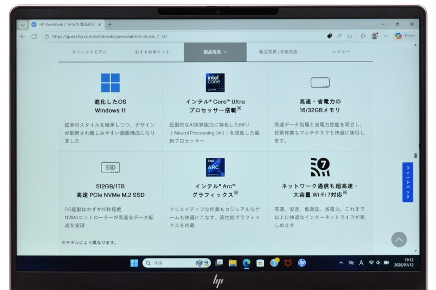Close the HP OmniBook 7 tab
436x290 pixels.
100,24
